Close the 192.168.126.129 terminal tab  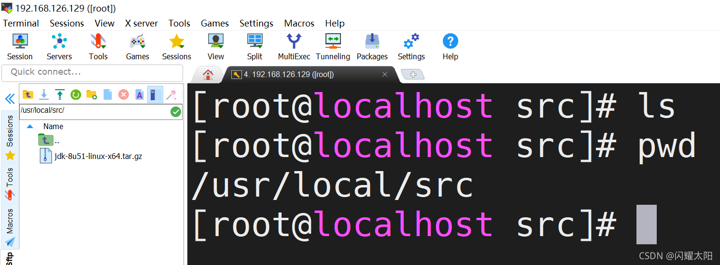point(385,75)
